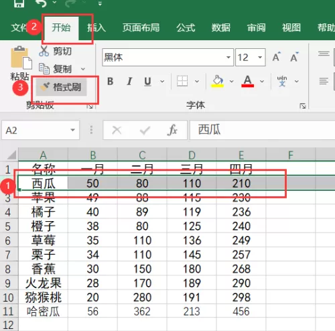
Task: Click the 草莓 cell
Action: (x=43, y=241)
